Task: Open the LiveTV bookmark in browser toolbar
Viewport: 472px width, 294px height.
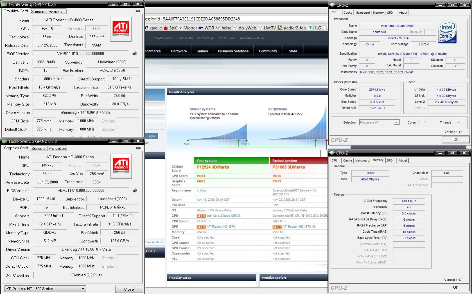Action: pyautogui.click(x=267, y=28)
